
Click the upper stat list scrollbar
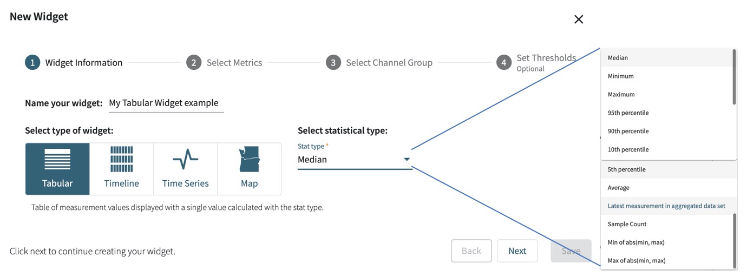pos(735,77)
